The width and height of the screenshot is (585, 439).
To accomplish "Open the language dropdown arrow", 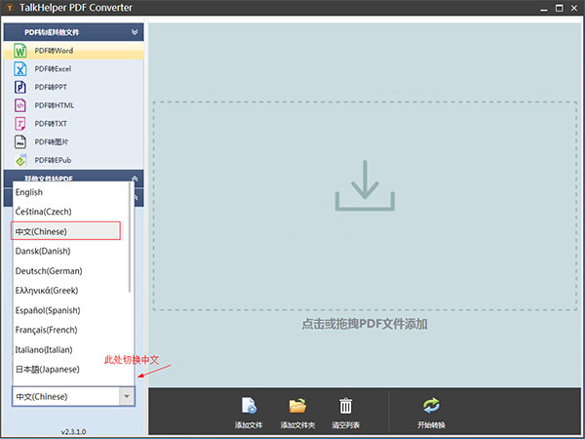I will (x=127, y=396).
